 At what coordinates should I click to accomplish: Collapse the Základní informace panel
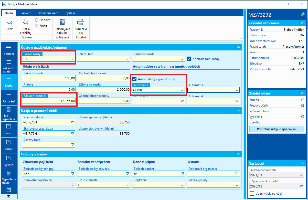[x=303, y=23]
